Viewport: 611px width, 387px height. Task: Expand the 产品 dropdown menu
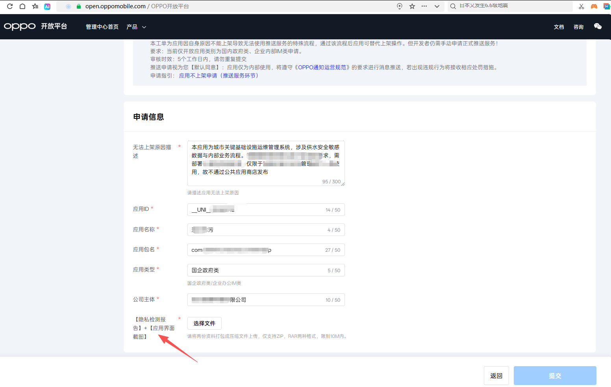pyautogui.click(x=136, y=27)
